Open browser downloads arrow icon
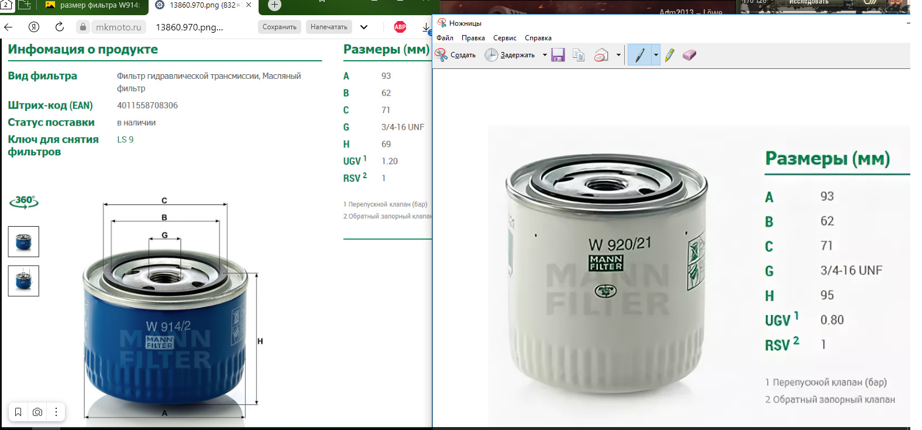 coord(426,27)
